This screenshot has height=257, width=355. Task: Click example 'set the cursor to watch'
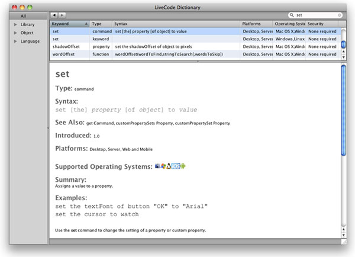97,214
